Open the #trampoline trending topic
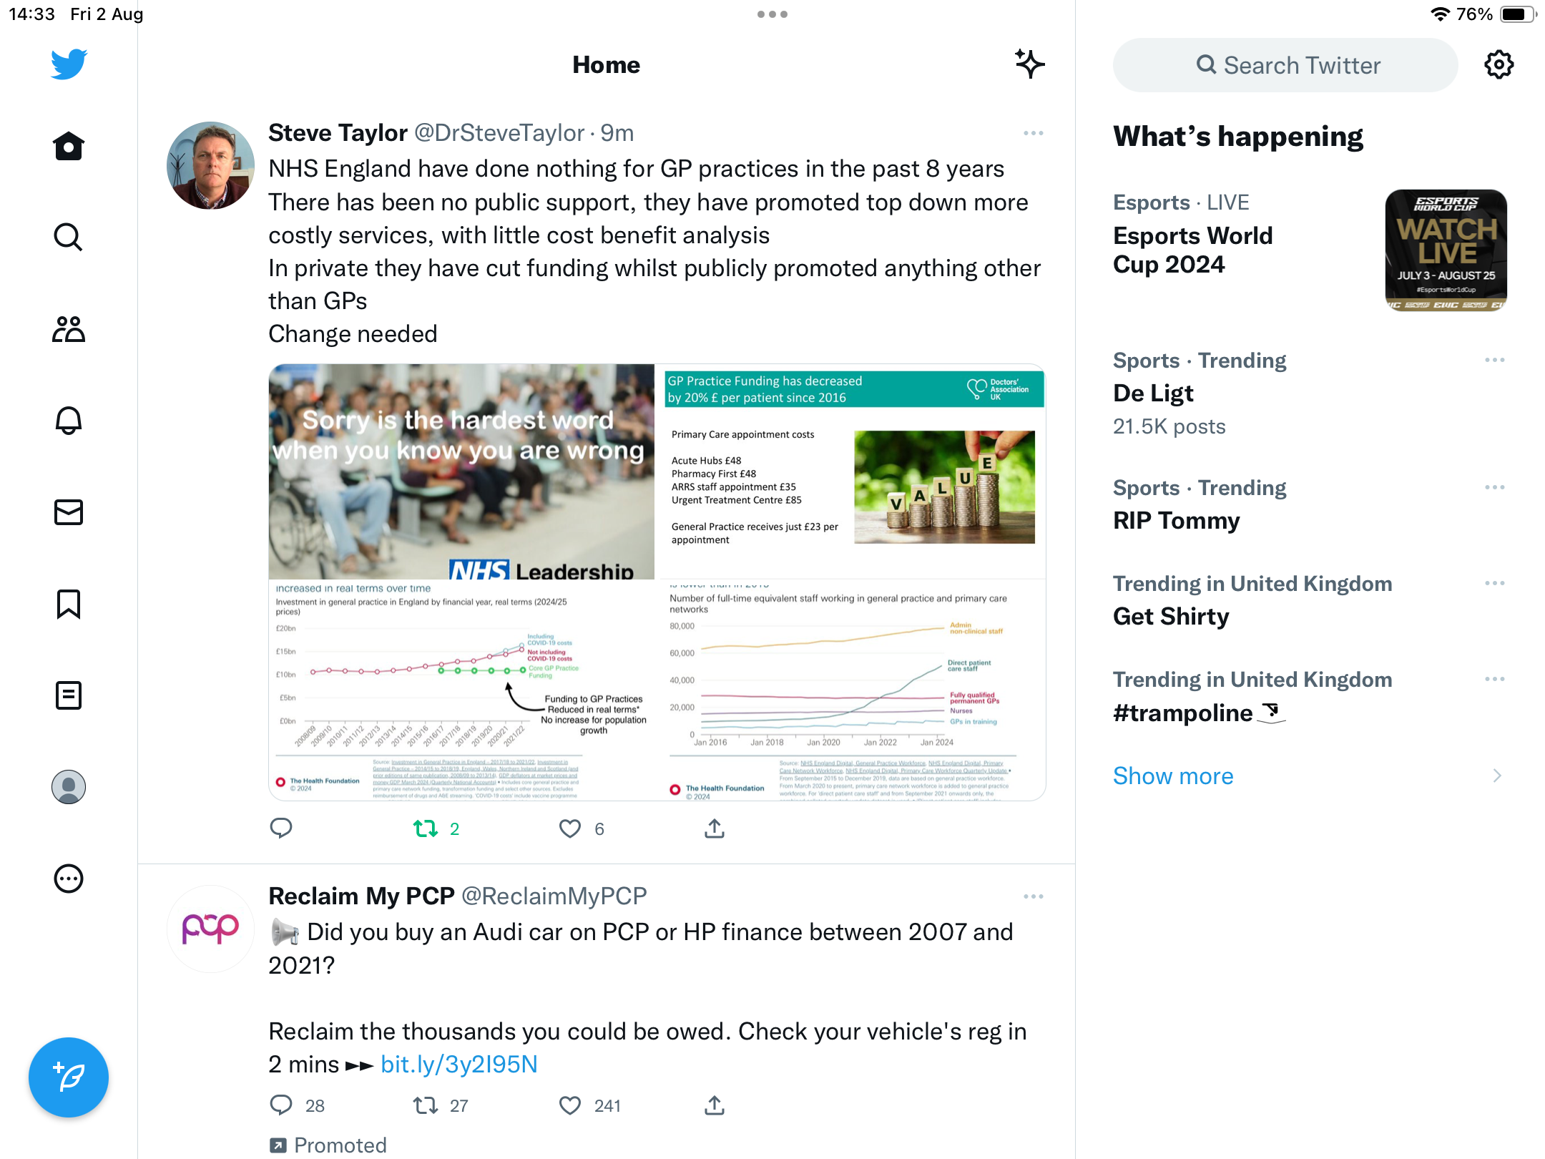 pos(1200,713)
